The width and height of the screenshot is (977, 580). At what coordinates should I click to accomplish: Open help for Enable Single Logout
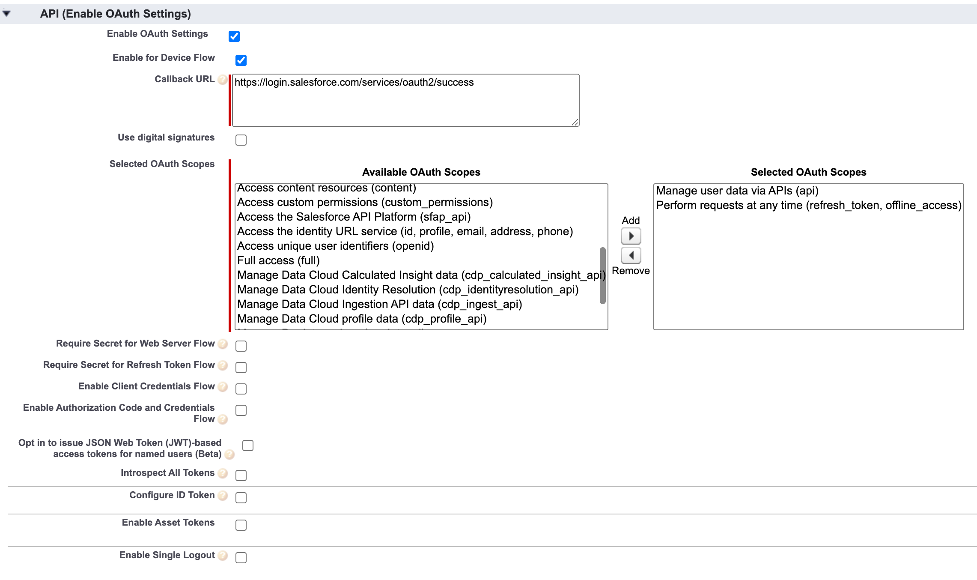pyautogui.click(x=223, y=556)
